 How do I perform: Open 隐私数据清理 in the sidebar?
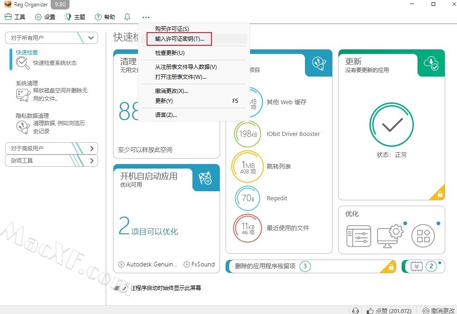[32, 116]
